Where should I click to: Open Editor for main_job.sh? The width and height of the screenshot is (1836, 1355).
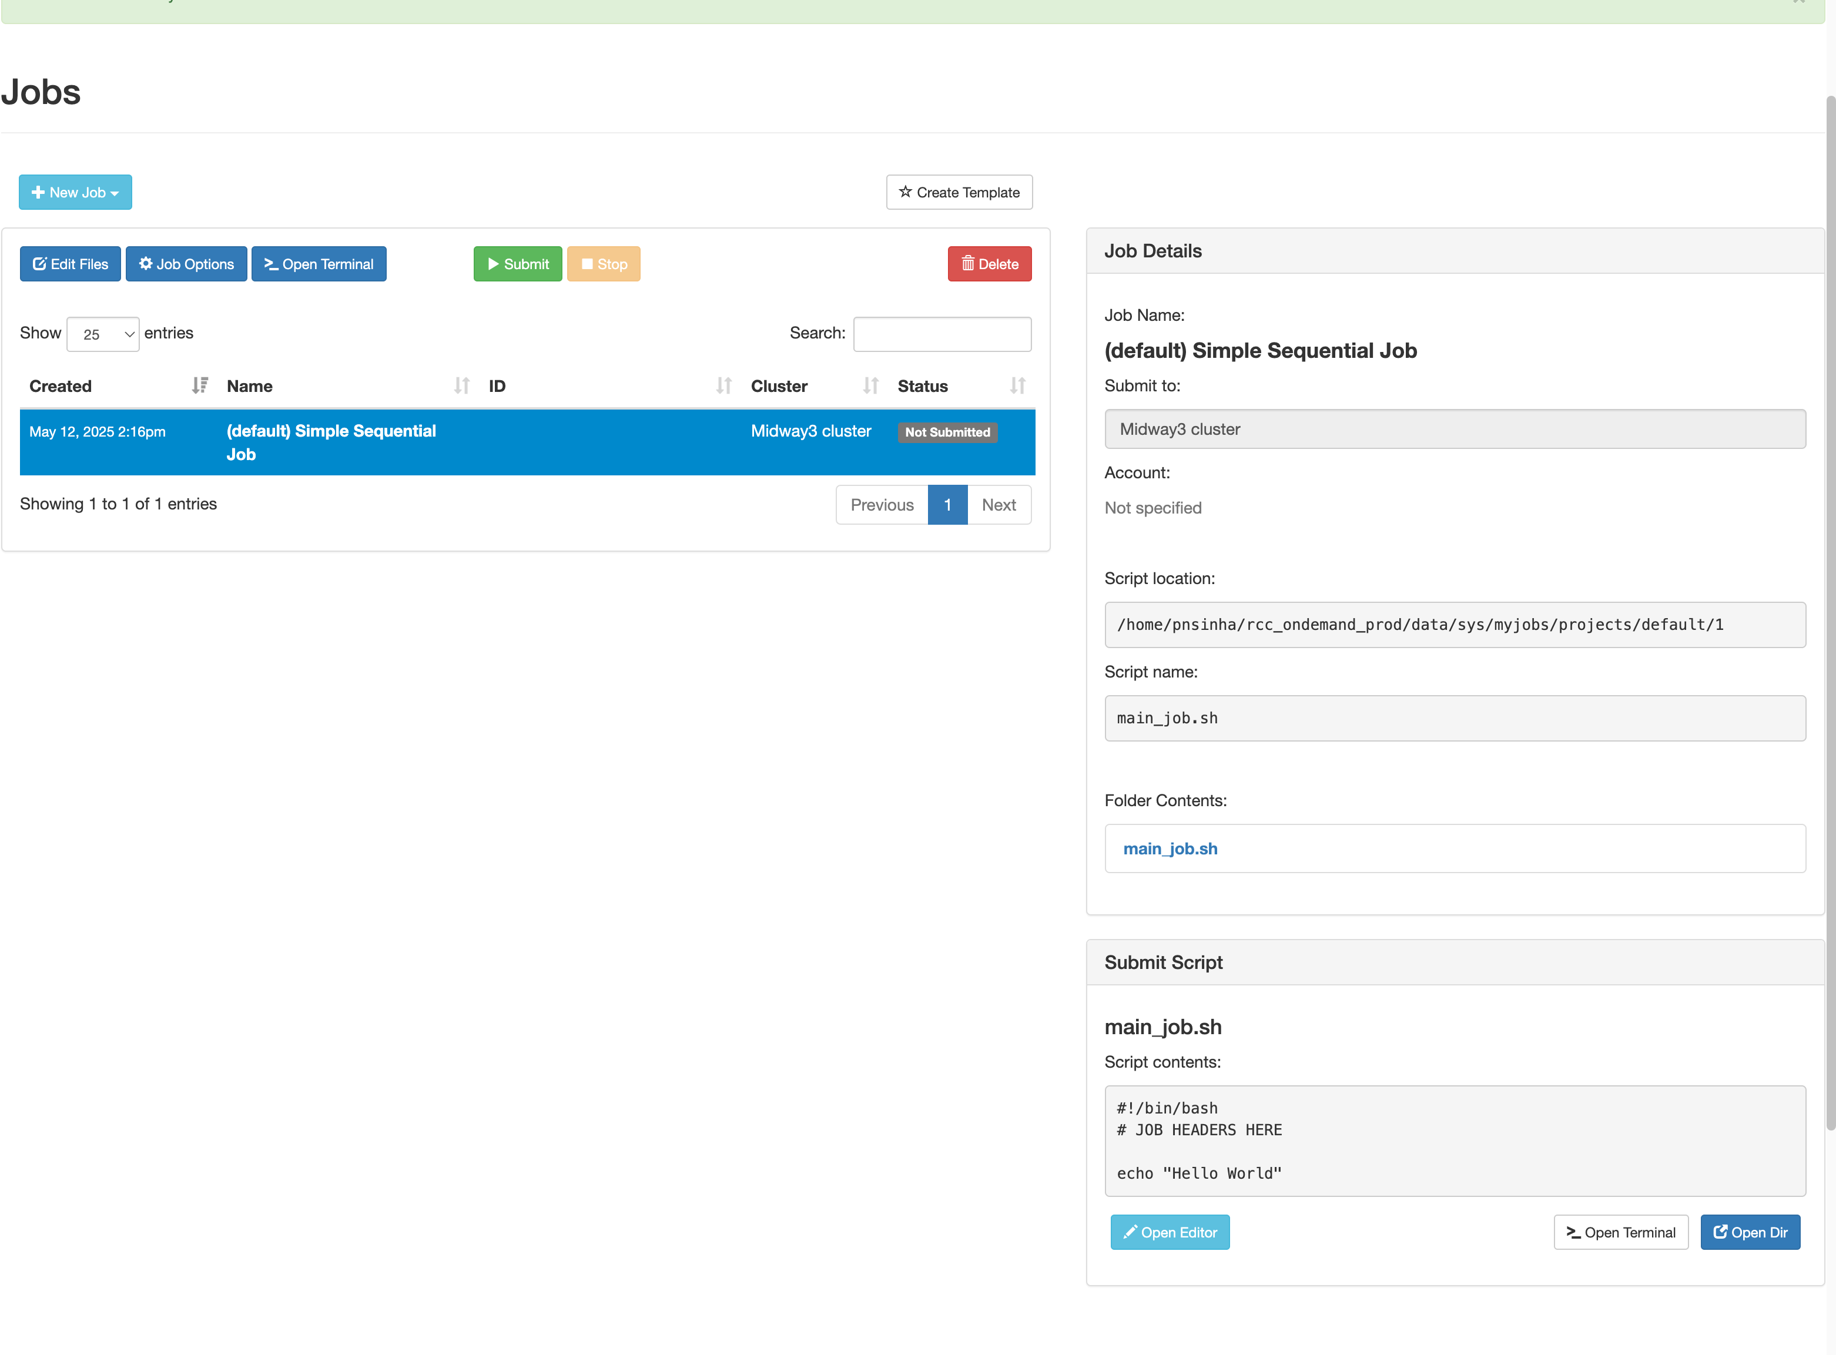1170,1232
